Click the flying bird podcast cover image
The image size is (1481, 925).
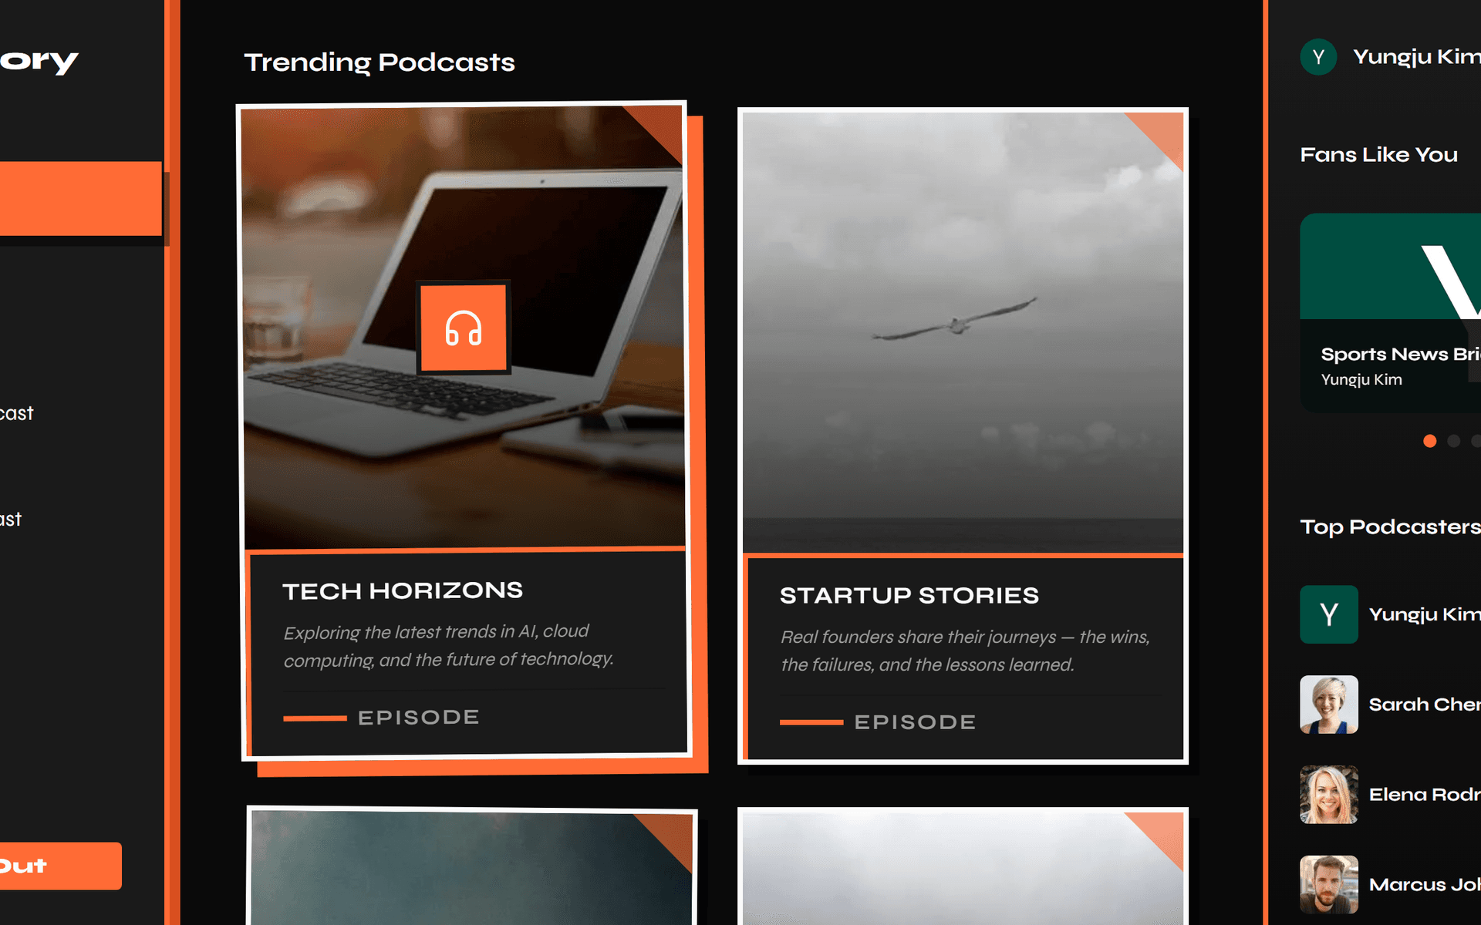pos(963,332)
